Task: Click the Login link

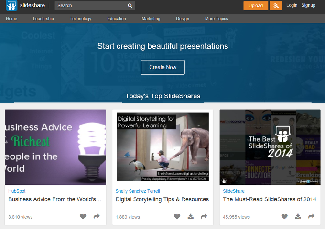Action: [x=292, y=5]
